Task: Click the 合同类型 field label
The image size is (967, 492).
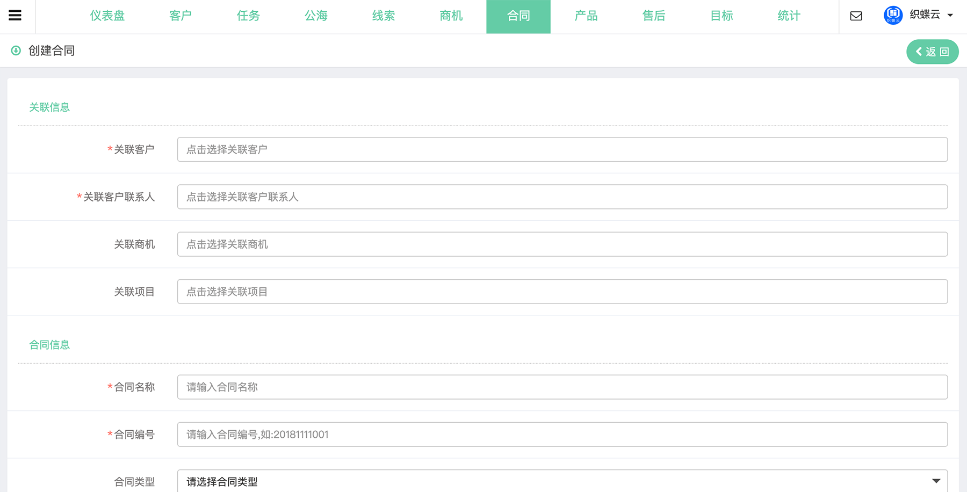Action: click(134, 482)
